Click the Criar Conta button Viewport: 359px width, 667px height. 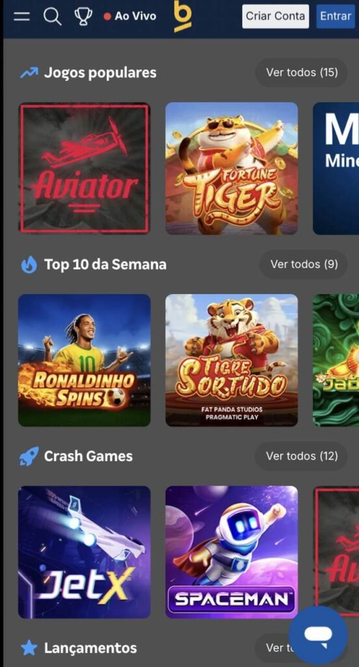coord(275,16)
